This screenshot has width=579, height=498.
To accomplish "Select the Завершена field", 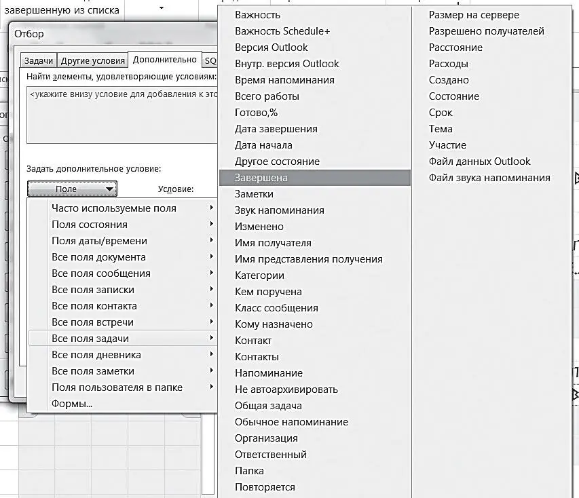I will [314, 178].
